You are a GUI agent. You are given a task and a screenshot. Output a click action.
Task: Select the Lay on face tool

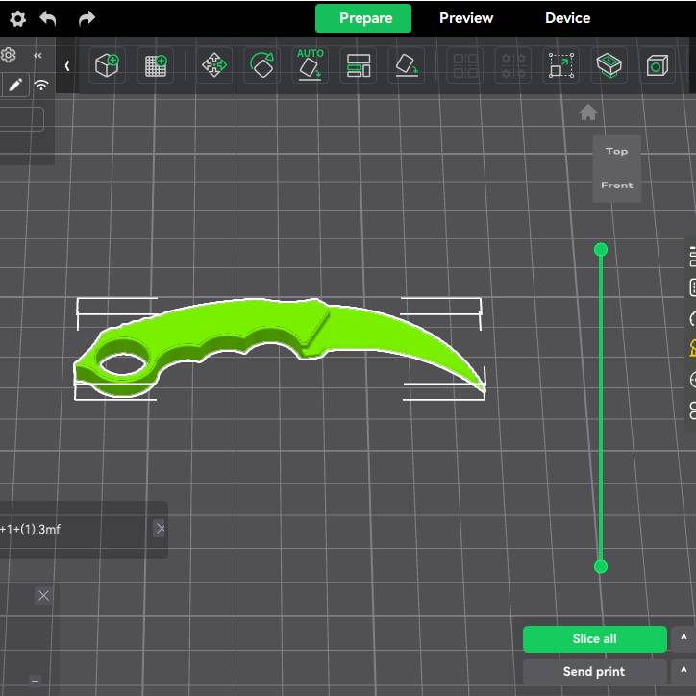[x=406, y=65]
